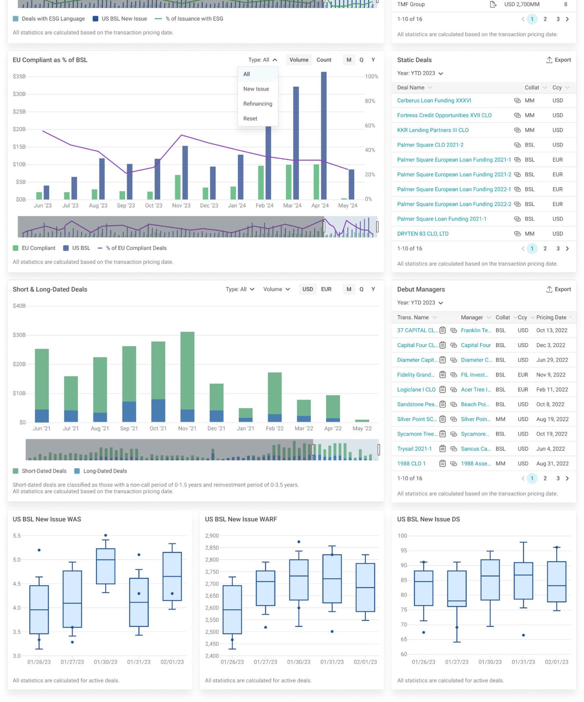Select USD currency in Short & Long-Dated Deals
Screen dimensions: 584x702
coord(308,289)
